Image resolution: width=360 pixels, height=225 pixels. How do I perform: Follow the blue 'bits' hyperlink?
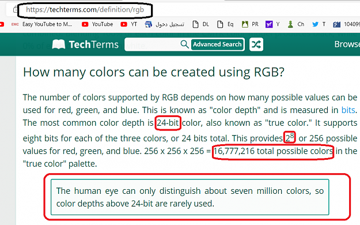(x=348, y=110)
